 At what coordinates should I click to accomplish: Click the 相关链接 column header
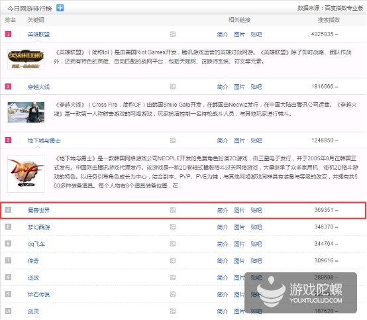[239, 20]
